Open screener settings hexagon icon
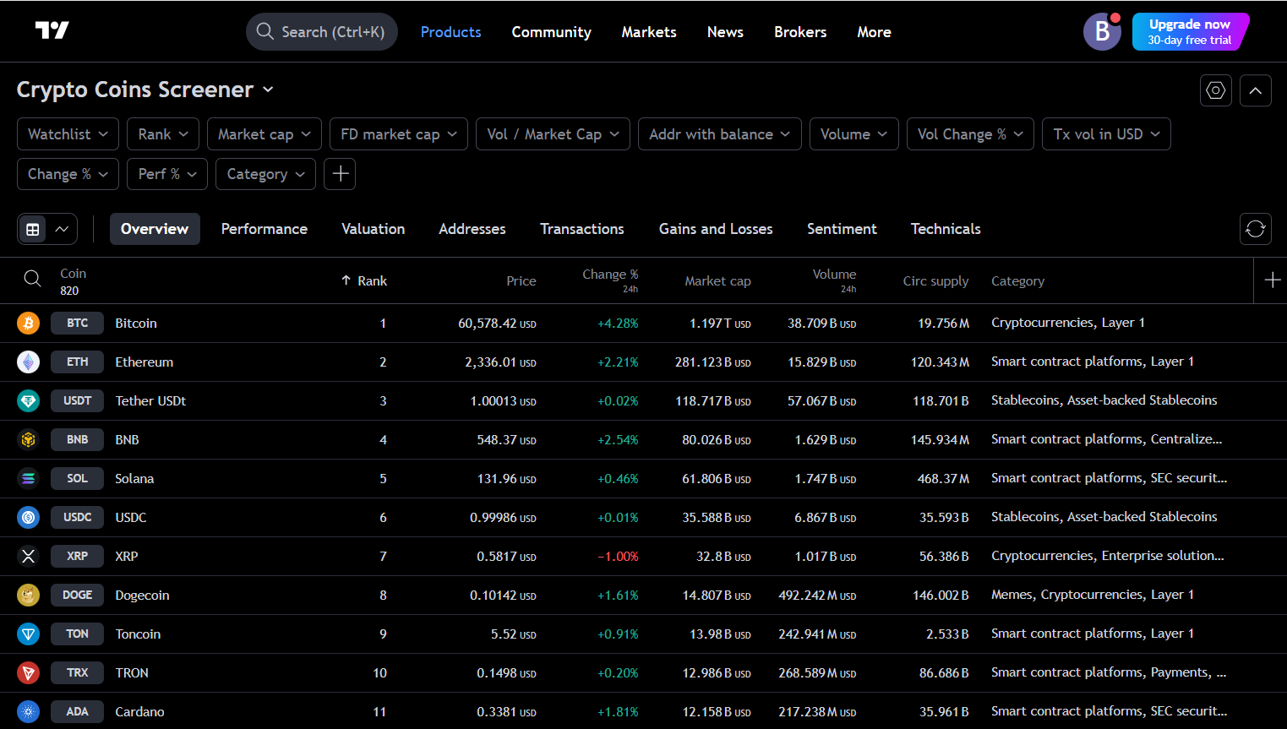This screenshot has width=1287, height=729. pyautogui.click(x=1216, y=90)
